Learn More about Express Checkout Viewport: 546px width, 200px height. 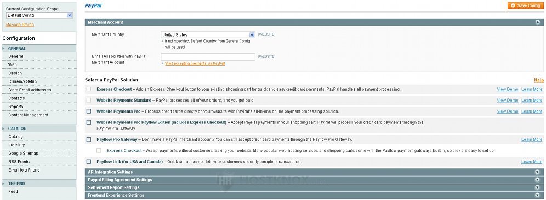(532, 89)
